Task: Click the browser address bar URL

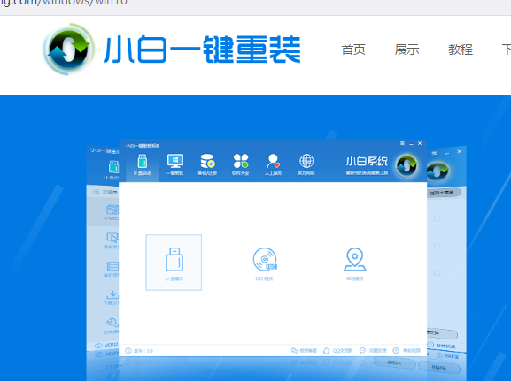Action: [x=64, y=3]
